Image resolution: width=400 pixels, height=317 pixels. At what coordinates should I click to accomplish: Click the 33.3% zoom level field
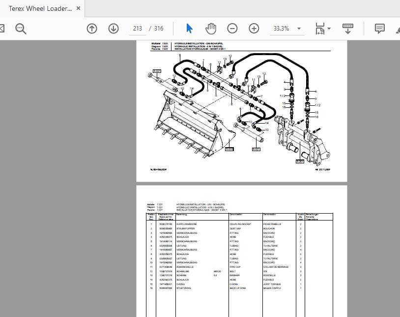click(282, 29)
